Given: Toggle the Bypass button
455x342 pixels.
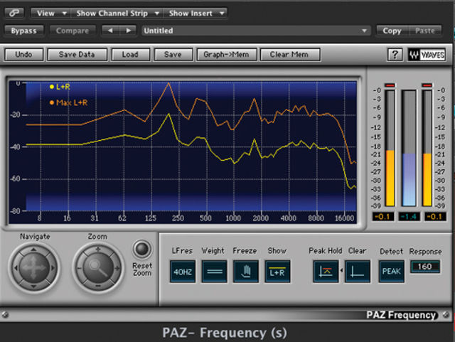Looking at the screenshot, I should [23, 31].
